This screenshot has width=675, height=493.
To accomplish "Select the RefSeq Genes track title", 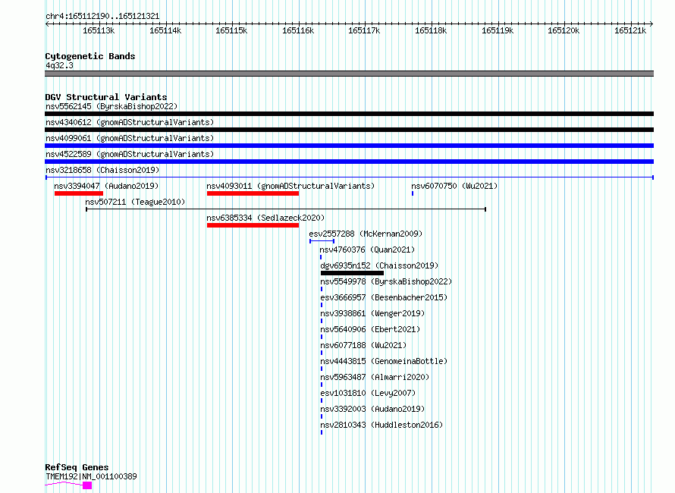I will tap(77, 467).
